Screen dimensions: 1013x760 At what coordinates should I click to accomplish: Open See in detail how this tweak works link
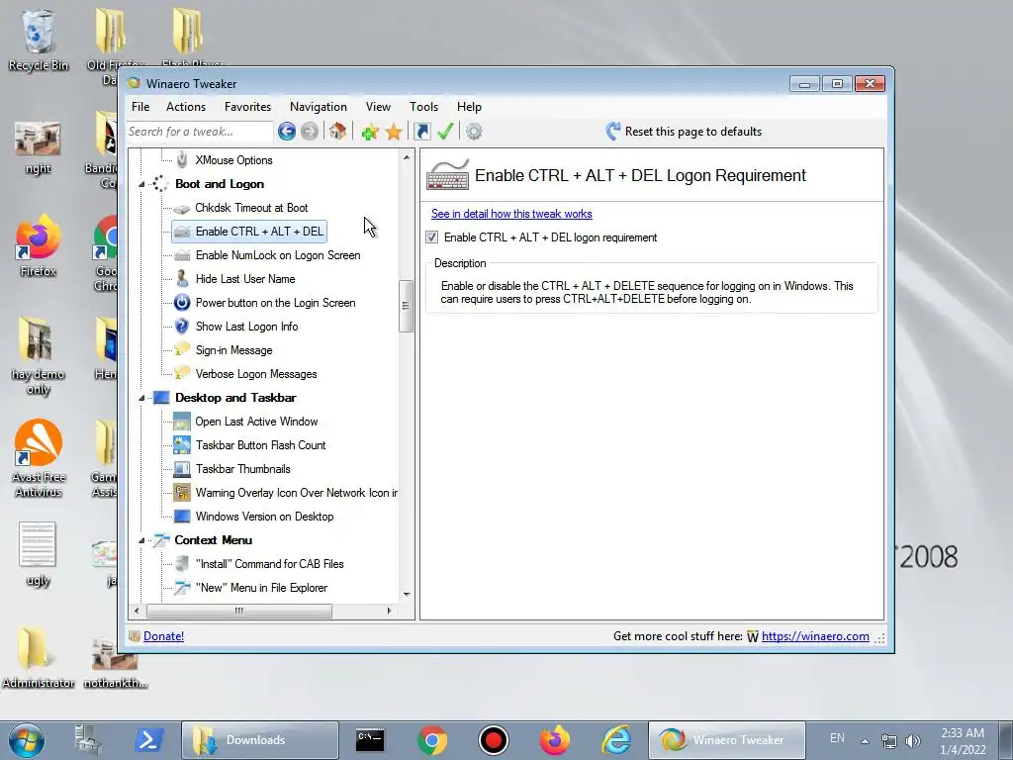511,214
